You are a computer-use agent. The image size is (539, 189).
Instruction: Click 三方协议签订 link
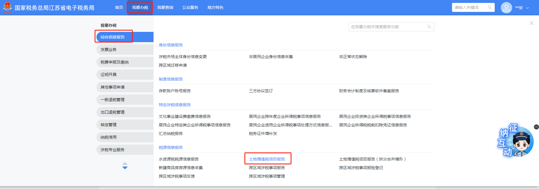[x=261, y=91]
